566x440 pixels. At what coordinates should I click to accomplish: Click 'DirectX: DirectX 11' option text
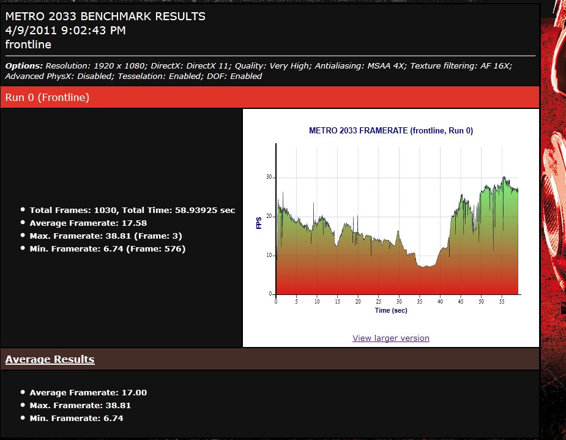pyautogui.click(x=190, y=65)
